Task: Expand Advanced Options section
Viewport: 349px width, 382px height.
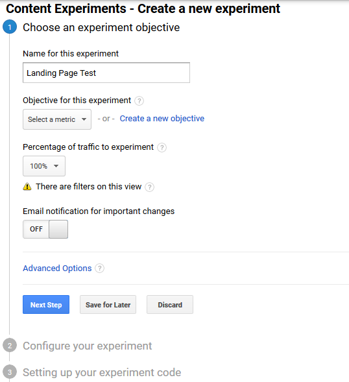Action: [x=57, y=269]
